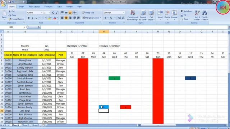Open Cell Styles gallery
The width and height of the screenshot is (230, 129).
[x=151, y=15]
